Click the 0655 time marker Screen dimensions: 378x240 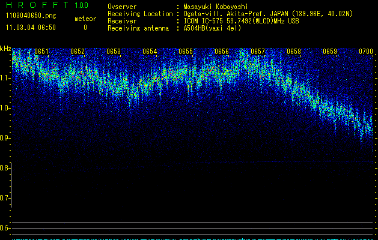(186, 52)
